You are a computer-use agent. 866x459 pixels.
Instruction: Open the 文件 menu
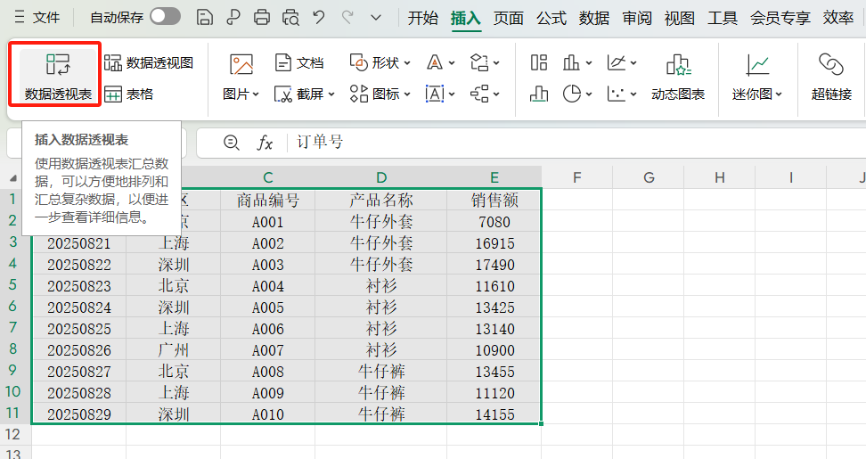coord(37,17)
